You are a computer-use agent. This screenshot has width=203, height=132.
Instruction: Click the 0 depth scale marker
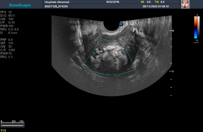pyautogui.click(x=173, y=30)
